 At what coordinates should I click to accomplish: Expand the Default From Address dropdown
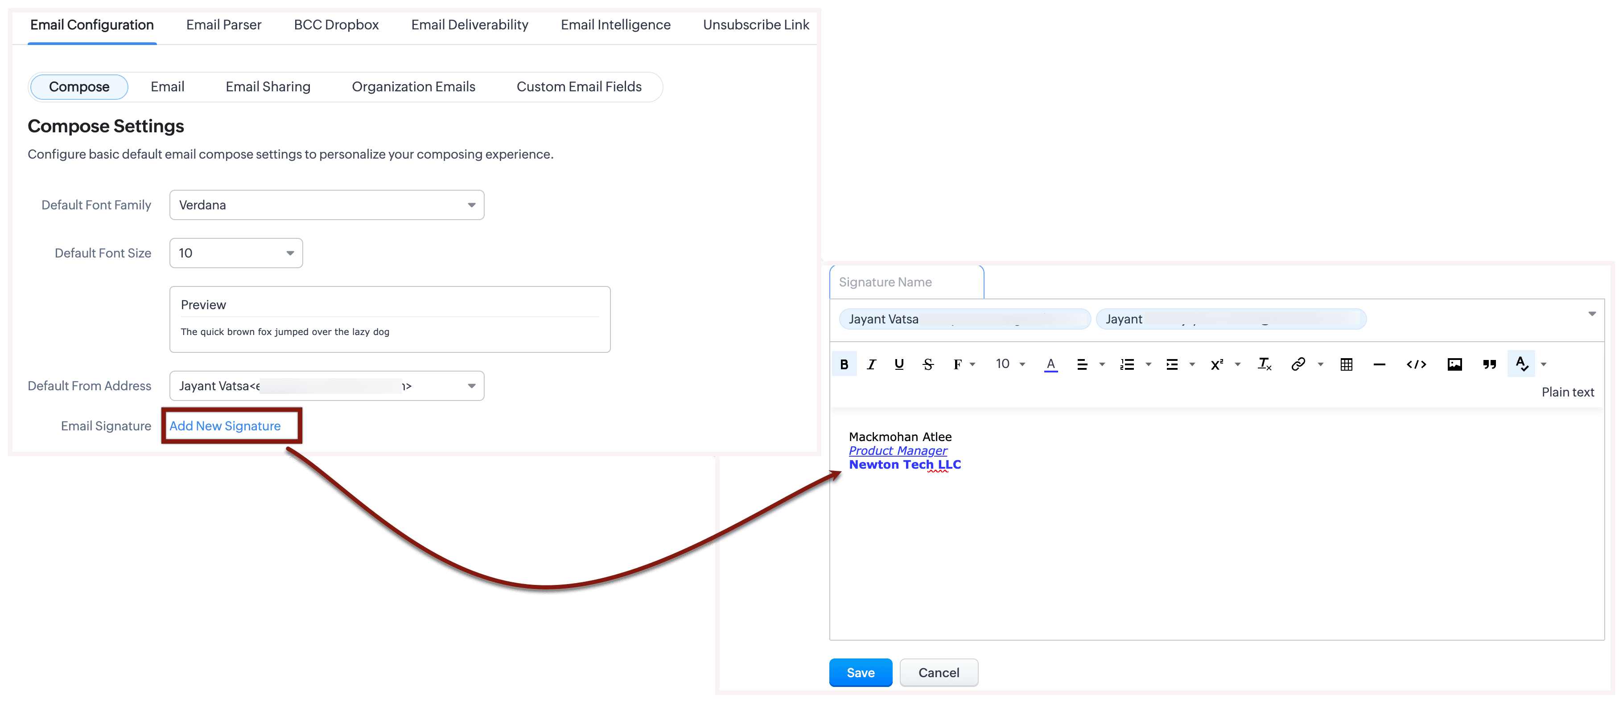[x=326, y=386]
